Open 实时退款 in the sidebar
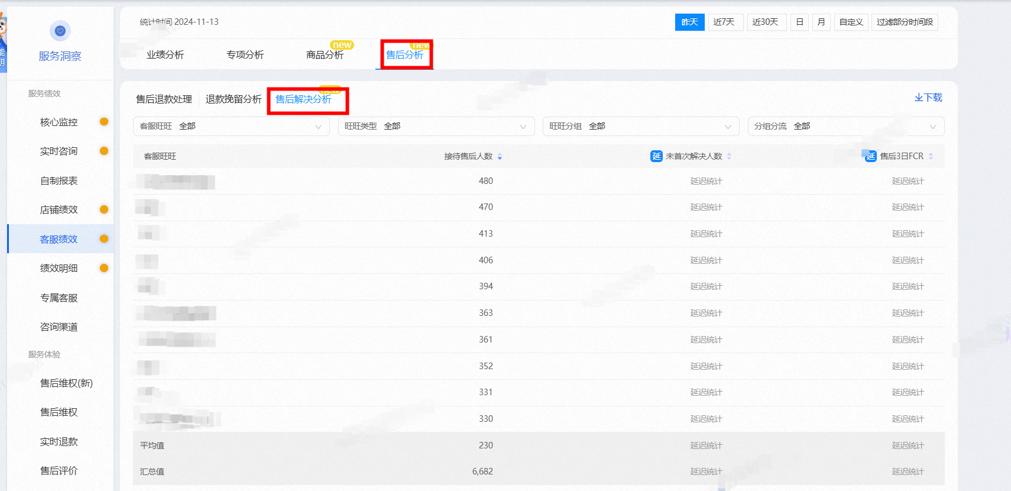 coord(59,442)
